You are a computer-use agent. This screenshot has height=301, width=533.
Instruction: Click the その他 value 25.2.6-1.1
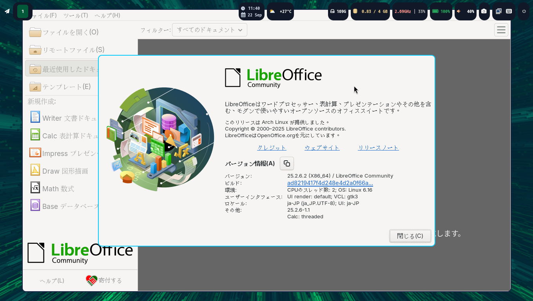tap(298, 210)
